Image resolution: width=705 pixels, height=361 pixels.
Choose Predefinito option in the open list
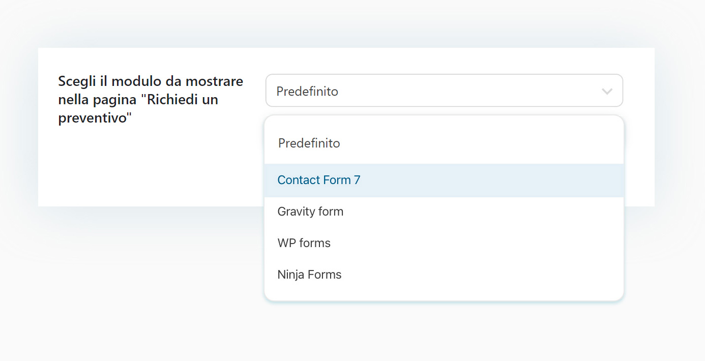point(309,143)
